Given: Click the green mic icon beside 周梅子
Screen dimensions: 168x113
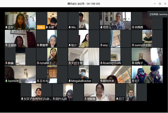Looking at the screenshot, I should coord(133,63).
